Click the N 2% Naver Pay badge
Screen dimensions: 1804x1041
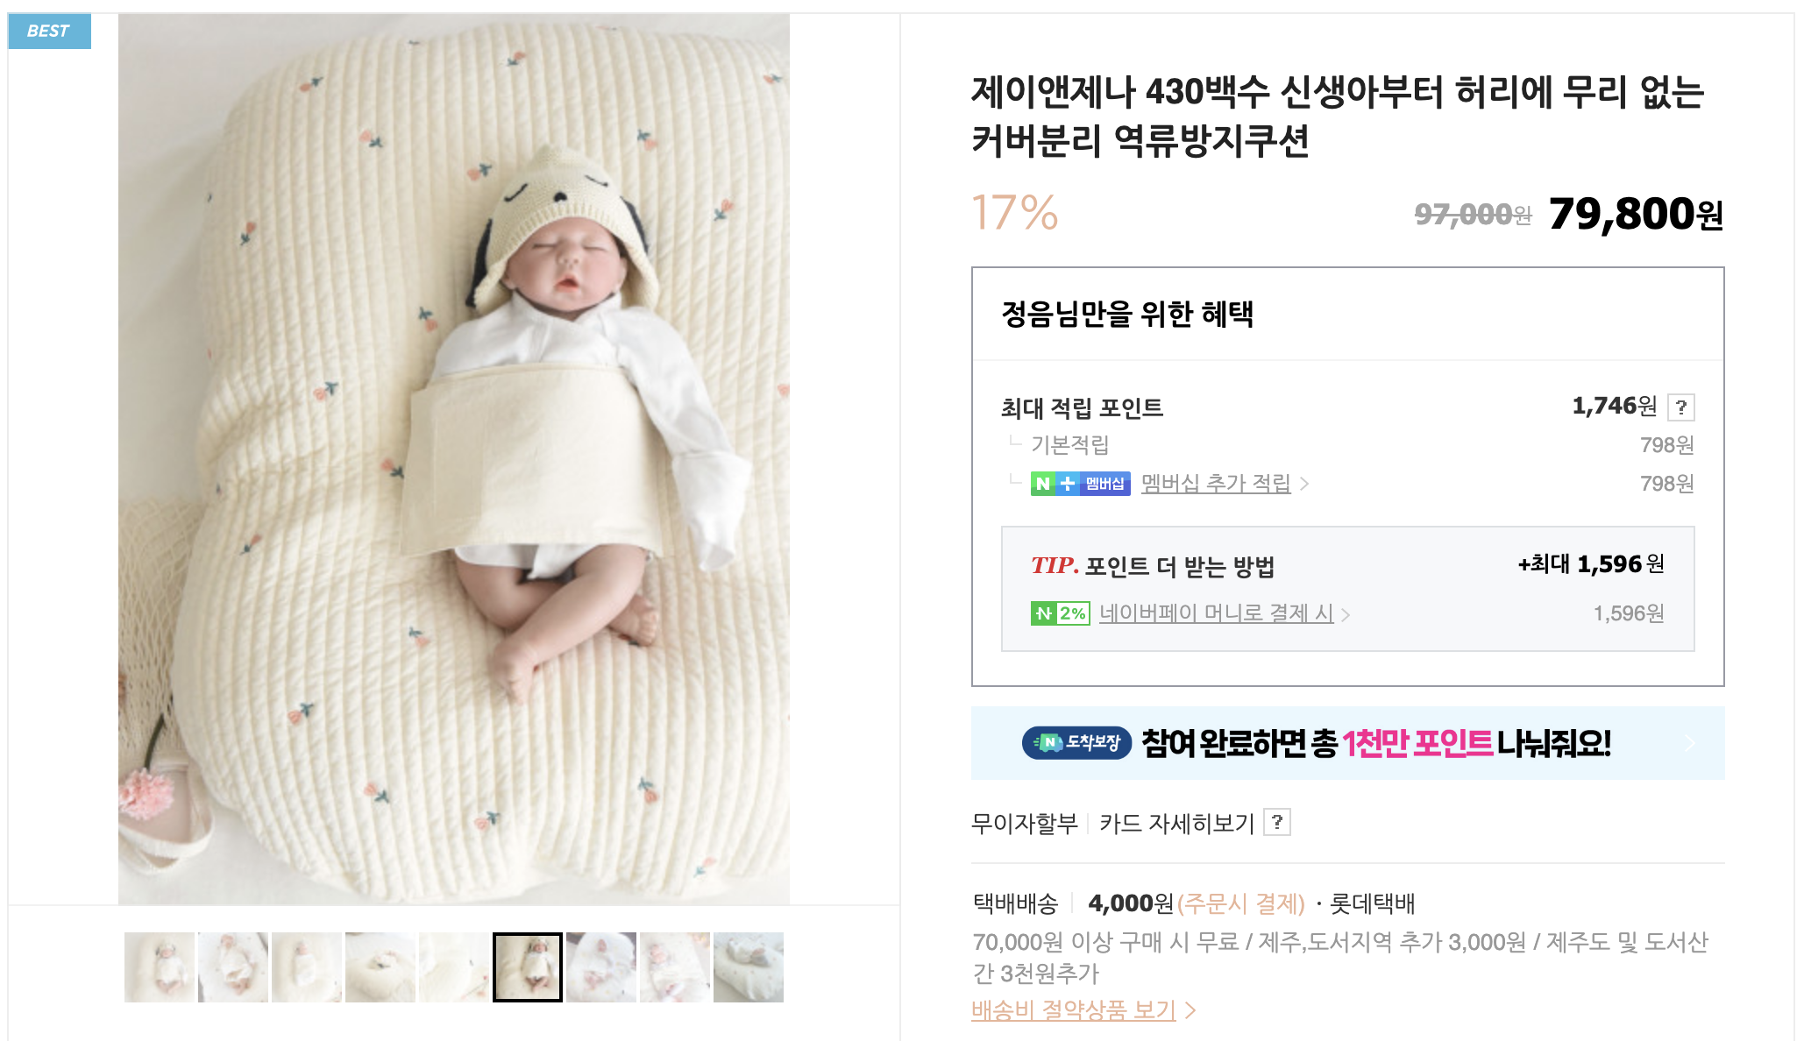tap(1060, 613)
